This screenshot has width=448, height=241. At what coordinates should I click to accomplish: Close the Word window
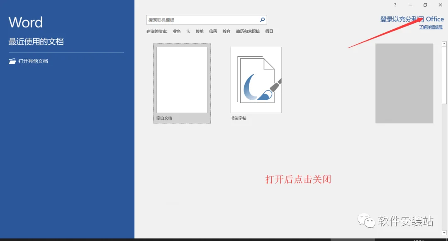coord(440,5)
